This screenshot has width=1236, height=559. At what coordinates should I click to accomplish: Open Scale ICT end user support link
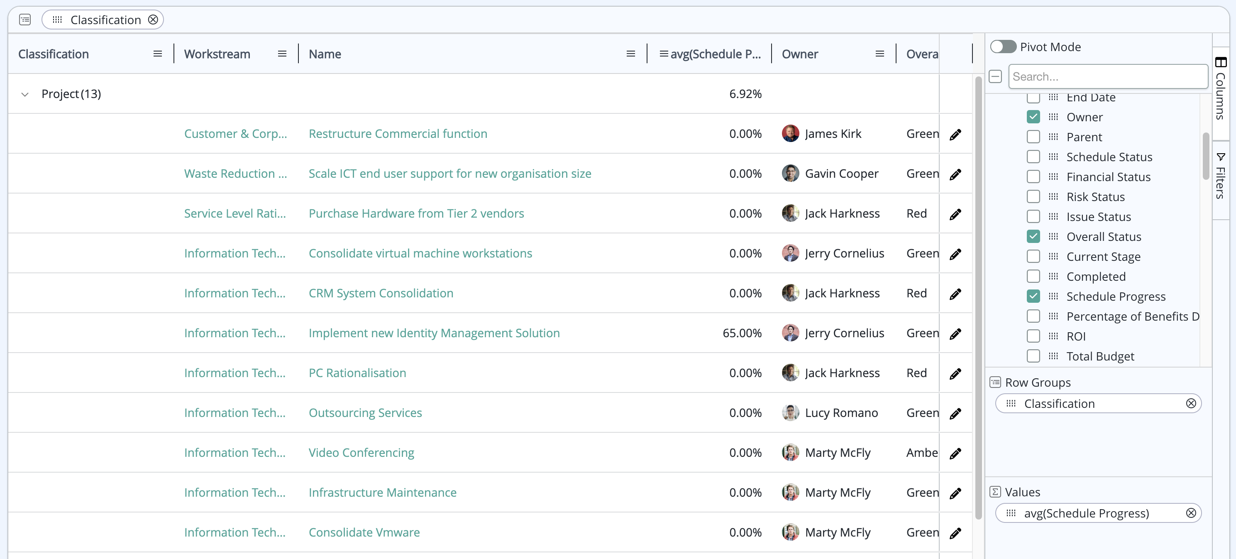(x=449, y=173)
